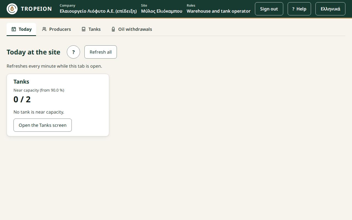Click the 0 / 2 tank count
Viewport: 352px width, 220px height.
coord(22,99)
